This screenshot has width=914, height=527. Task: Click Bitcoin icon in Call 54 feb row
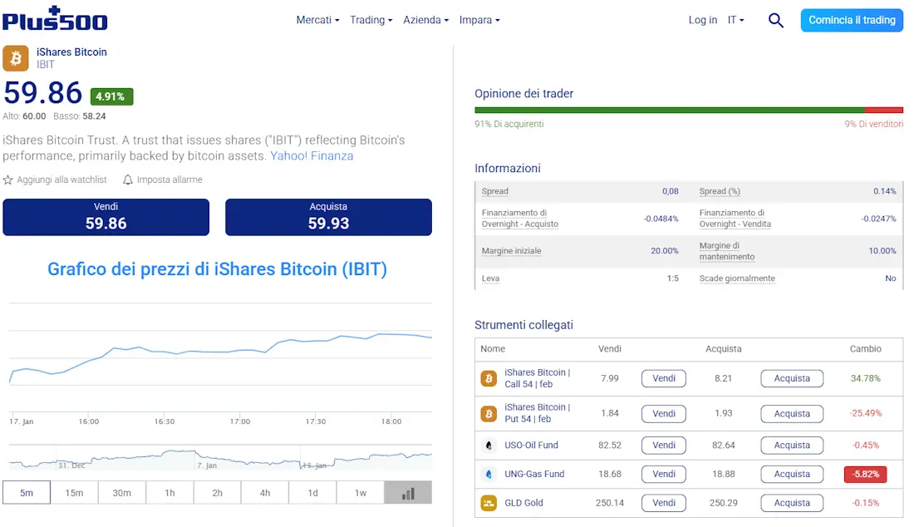coord(489,378)
